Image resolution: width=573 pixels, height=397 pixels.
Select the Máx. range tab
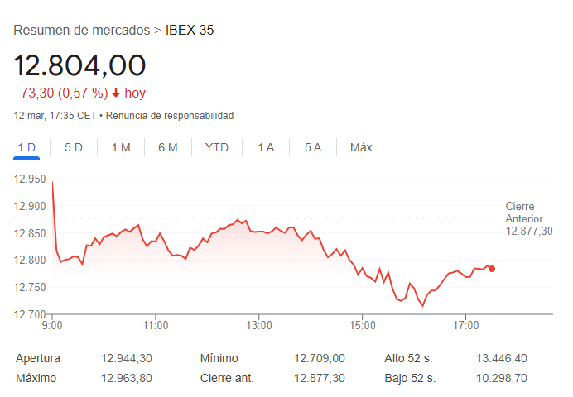tap(363, 148)
